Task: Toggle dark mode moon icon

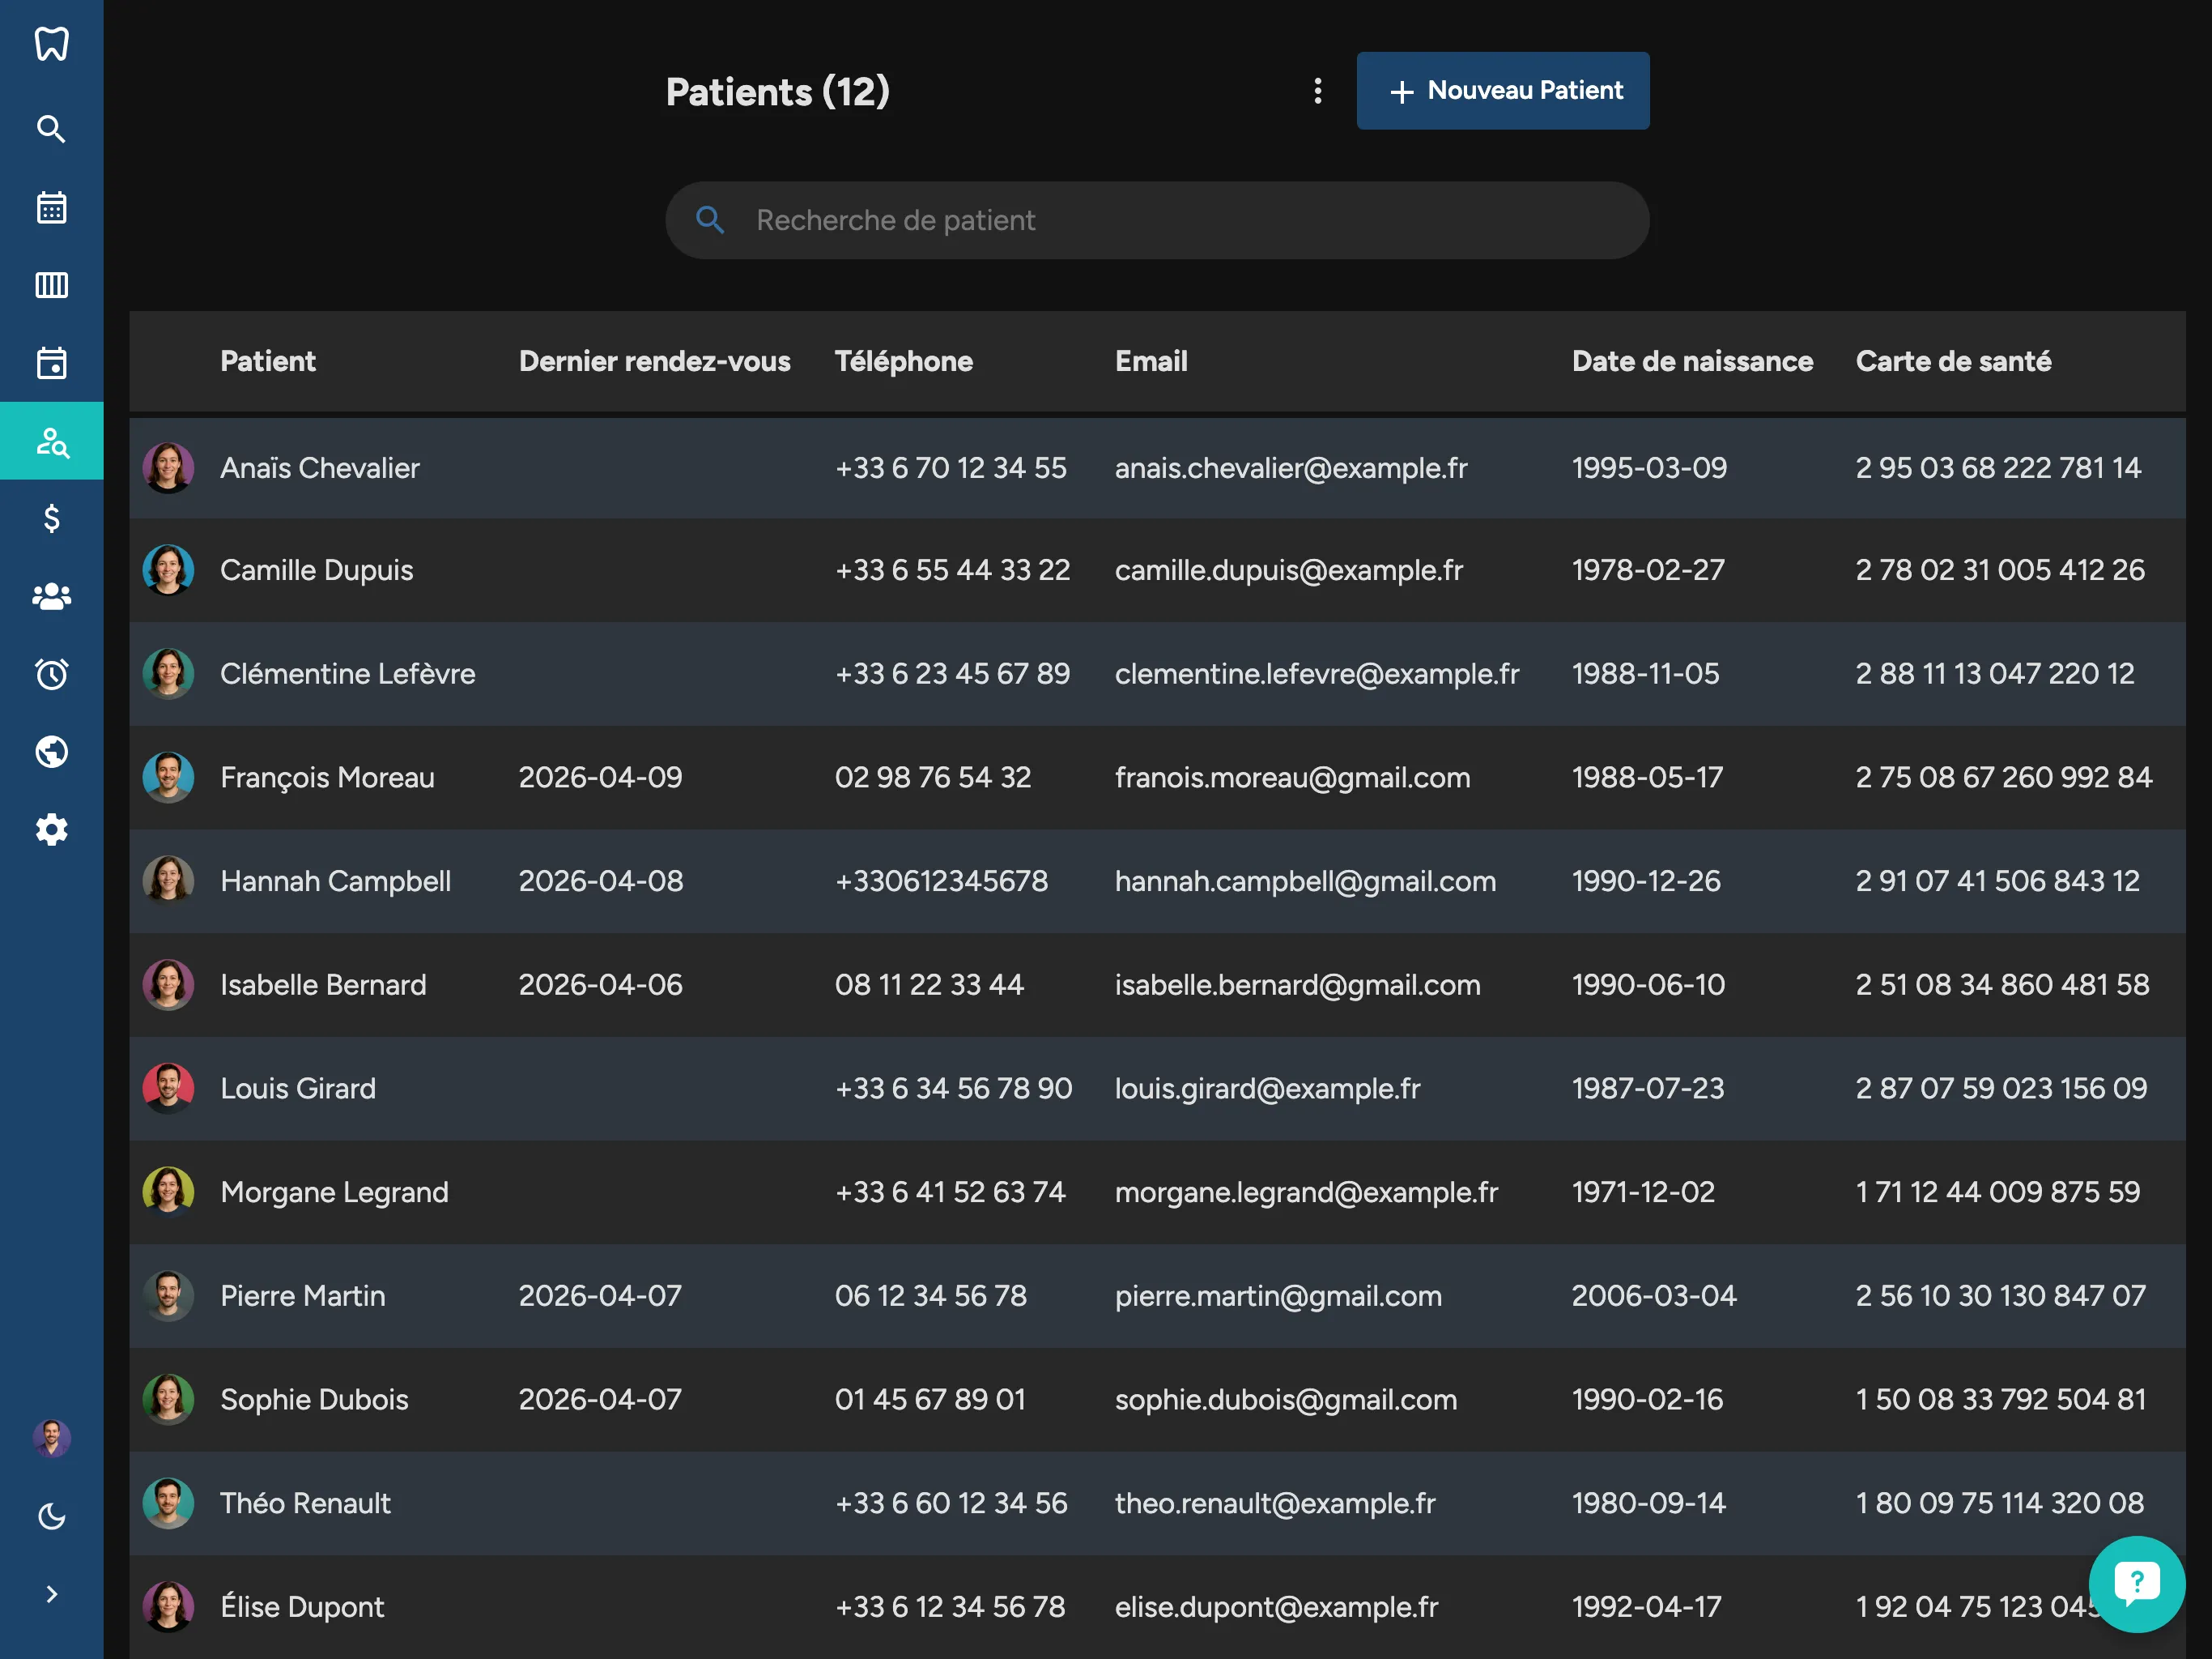Action: (51, 1516)
